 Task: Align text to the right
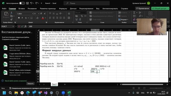[57, 18]
